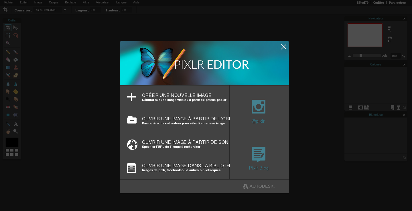Screen dimensions: 412x211
Task: Select the Eraser tool
Action: pyautogui.click(x=8, y=60)
